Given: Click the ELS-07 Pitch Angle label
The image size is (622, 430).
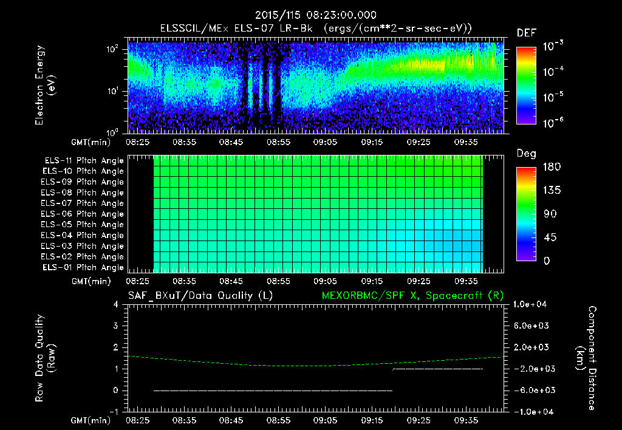Looking at the screenshot, I should [x=82, y=203].
